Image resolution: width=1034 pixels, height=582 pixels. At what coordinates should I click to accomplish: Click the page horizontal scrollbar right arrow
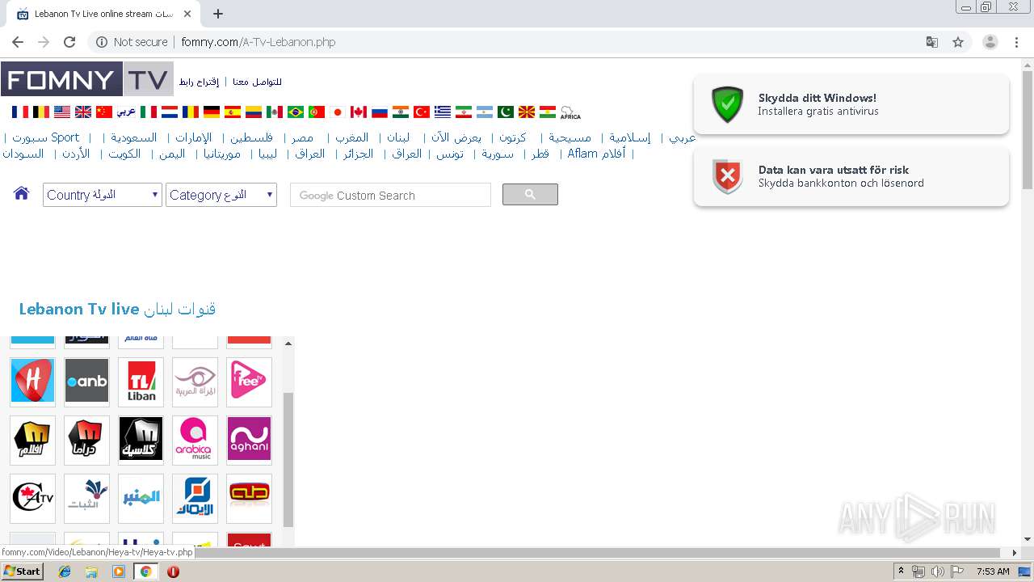(x=1015, y=553)
